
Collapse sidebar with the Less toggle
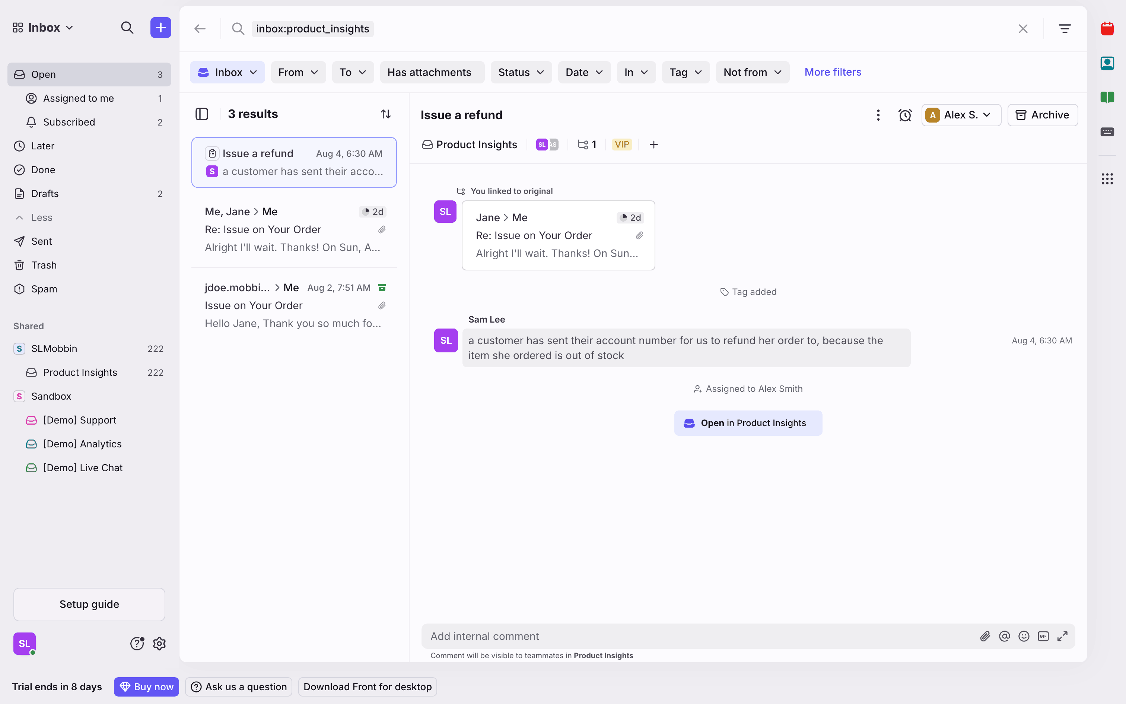(x=41, y=218)
